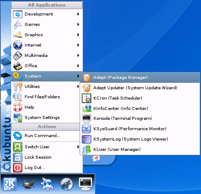Click the Graphics paint icon

18,34
